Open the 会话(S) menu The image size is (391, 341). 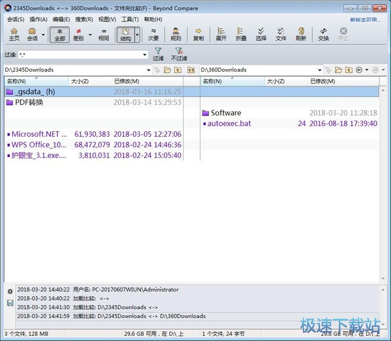point(15,19)
